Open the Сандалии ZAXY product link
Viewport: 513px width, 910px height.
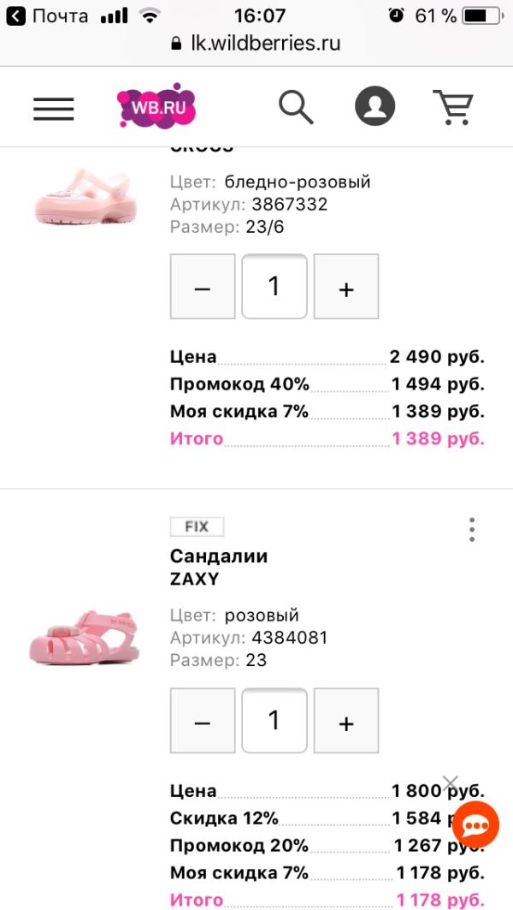click(219, 568)
